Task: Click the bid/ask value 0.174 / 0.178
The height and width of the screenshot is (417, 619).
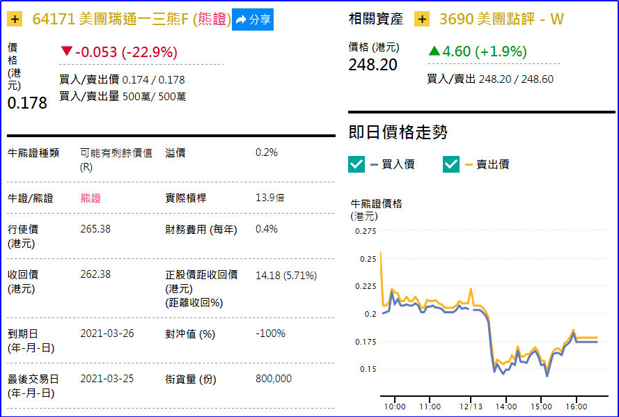Action: tap(154, 79)
